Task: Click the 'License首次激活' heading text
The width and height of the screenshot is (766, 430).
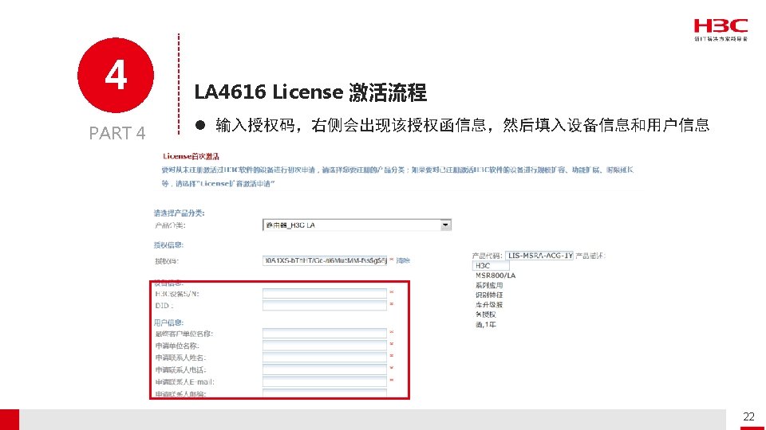Action: 191,157
